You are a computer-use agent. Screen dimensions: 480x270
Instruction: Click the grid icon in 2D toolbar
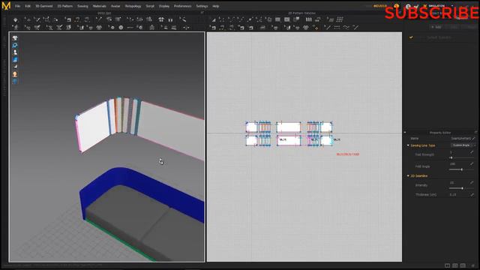(340, 19)
